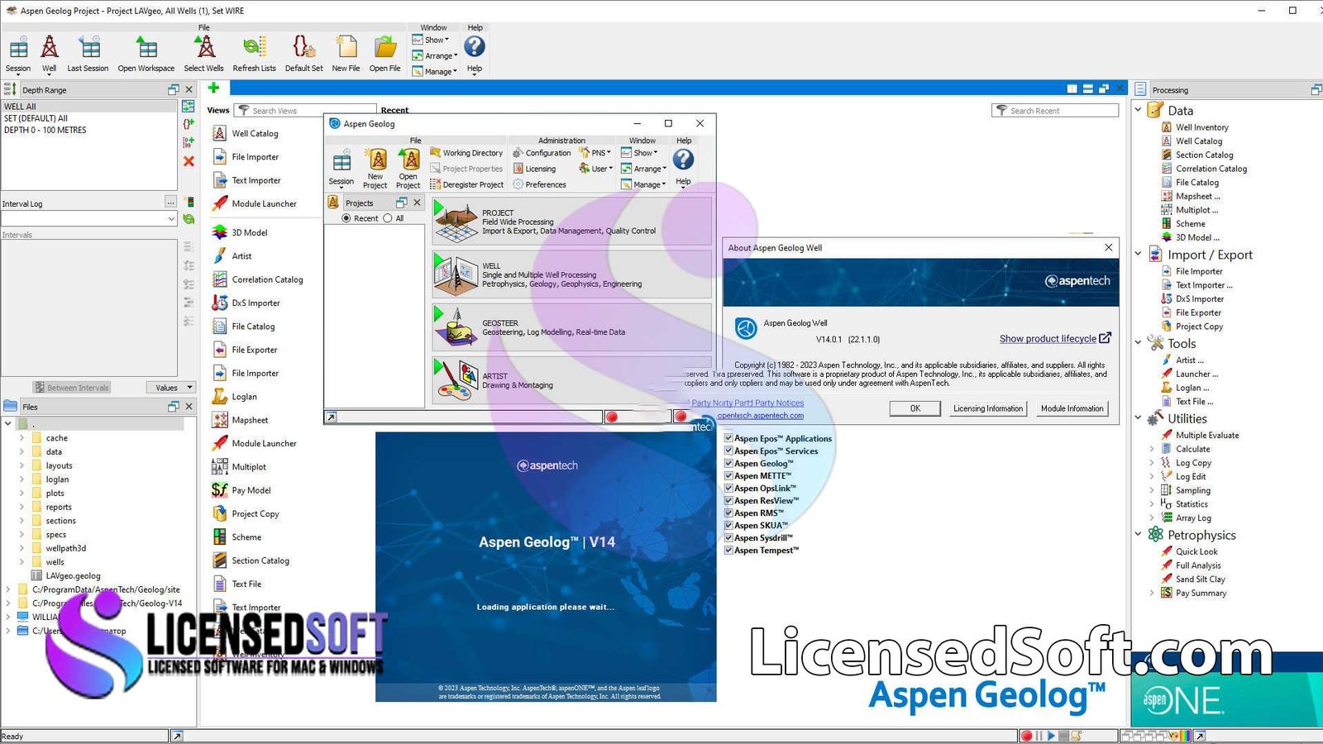Click OK in About dialog
The height and width of the screenshot is (744, 1323).
pos(915,408)
